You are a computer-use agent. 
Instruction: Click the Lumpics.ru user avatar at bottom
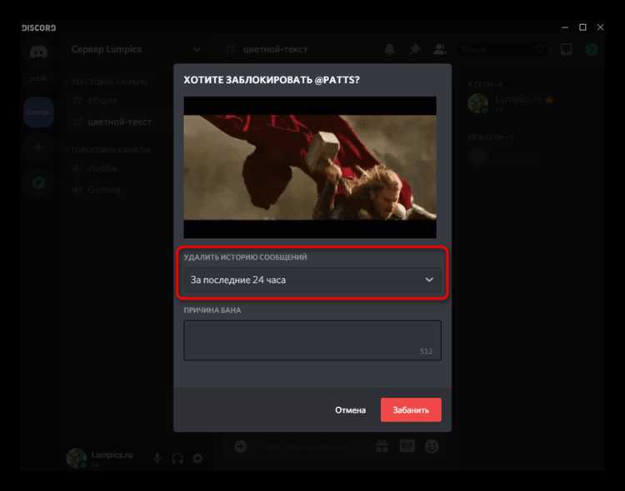coord(77,459)
